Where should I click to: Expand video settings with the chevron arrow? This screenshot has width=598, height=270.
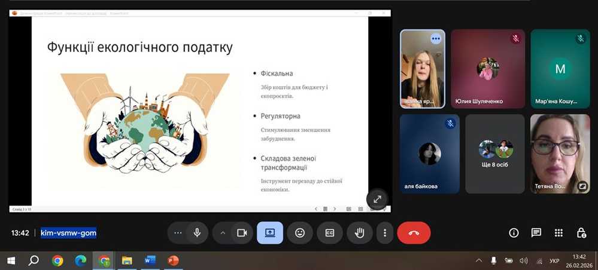[223, 233]
